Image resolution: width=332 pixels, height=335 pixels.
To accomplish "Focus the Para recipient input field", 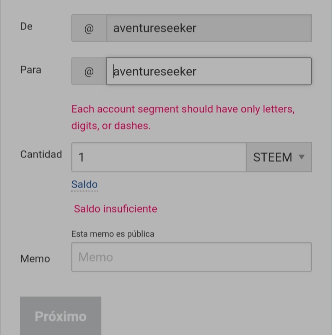I will [x=209, y=71].
